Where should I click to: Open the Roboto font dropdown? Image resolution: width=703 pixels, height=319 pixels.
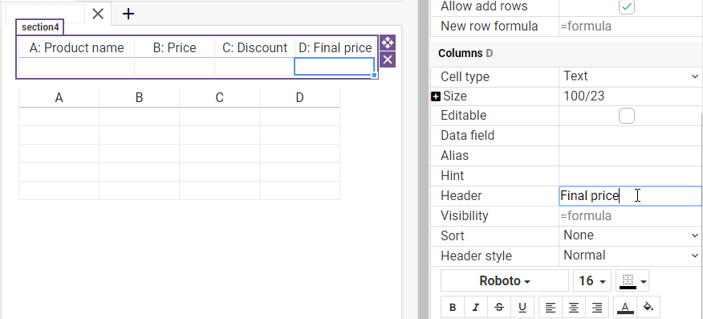coord(505,281)
